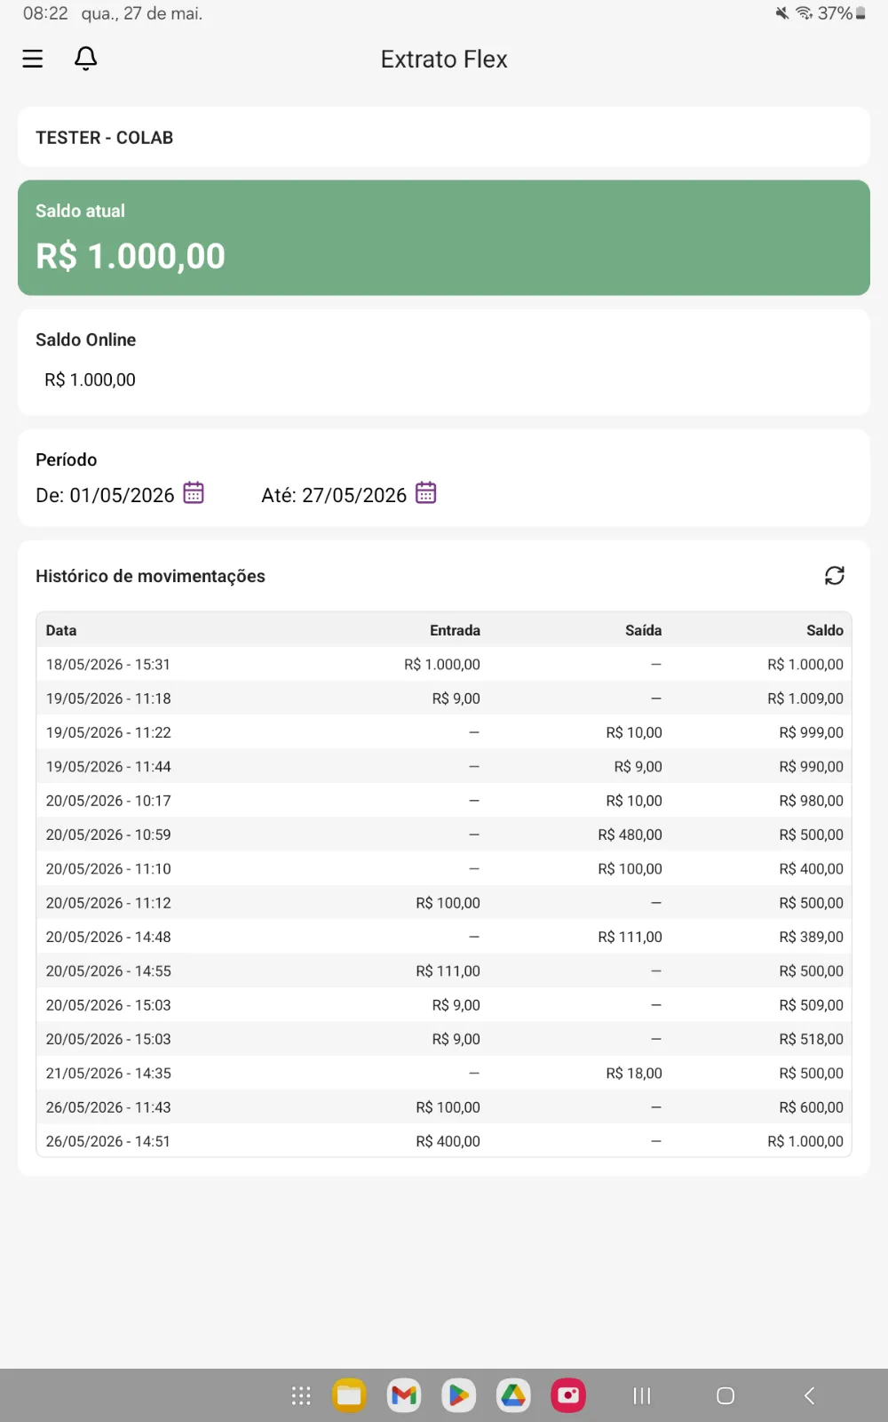Click the R$ 480,00 Saída value

point(630,835)
